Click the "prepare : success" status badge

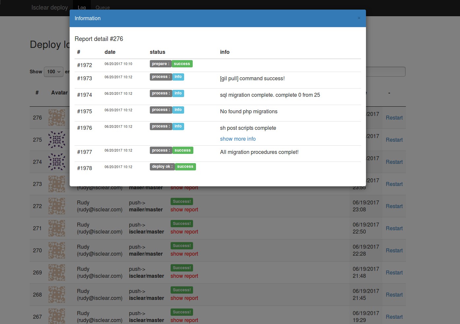click(171, 64)
